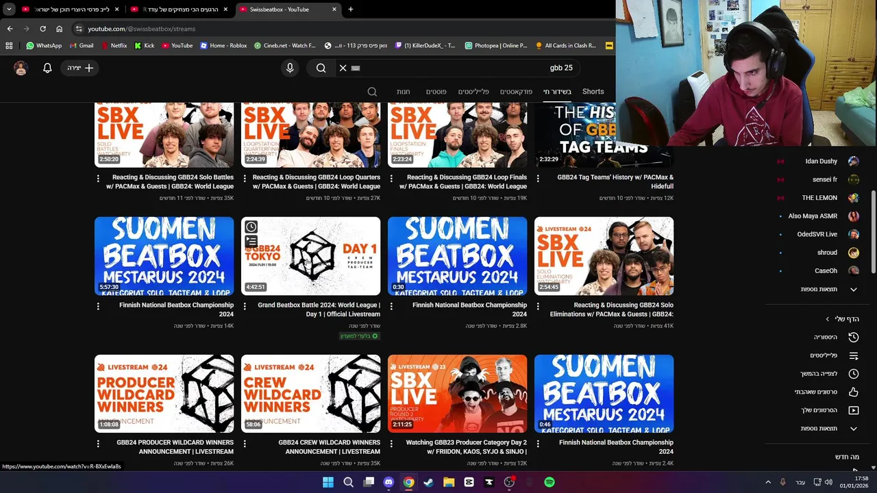Open the history icon in the sidebar

click(853, 337)
